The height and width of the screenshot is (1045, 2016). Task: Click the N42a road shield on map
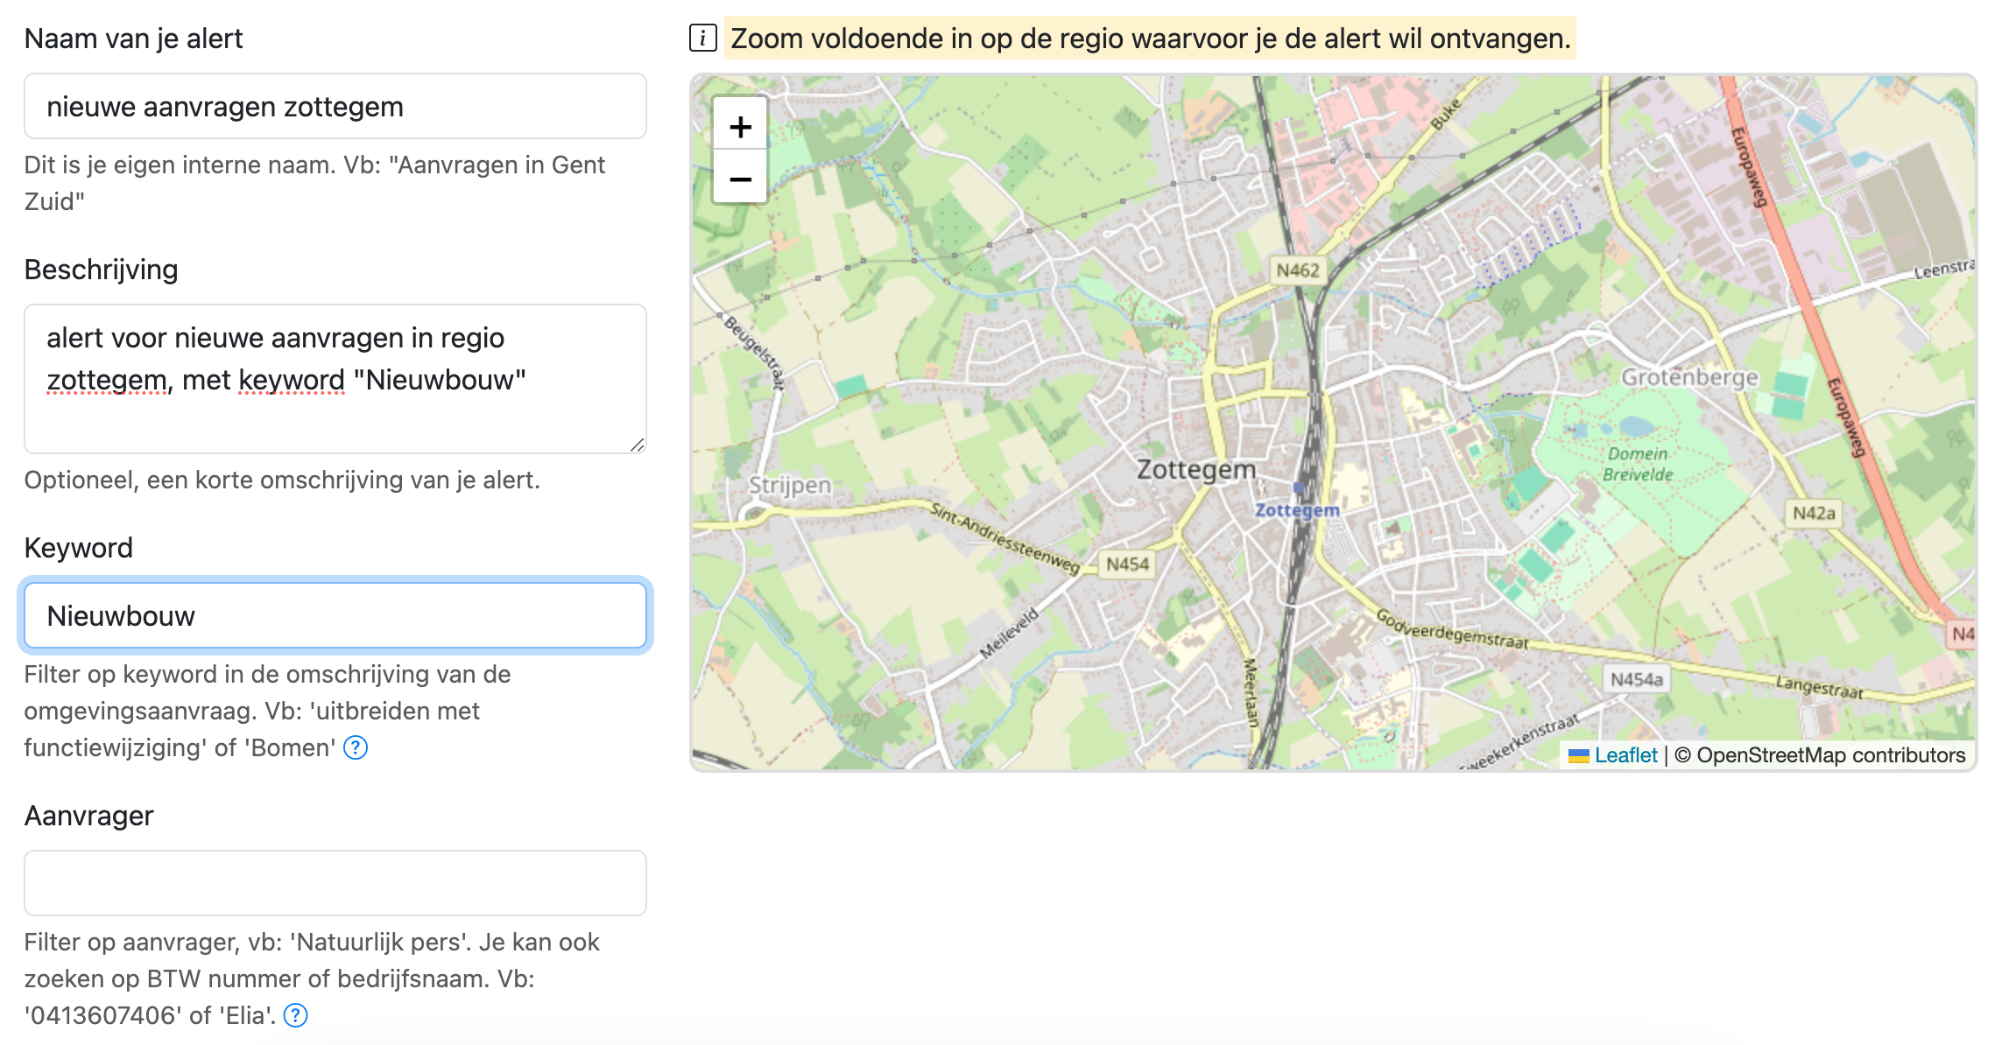pos(1814,514)
